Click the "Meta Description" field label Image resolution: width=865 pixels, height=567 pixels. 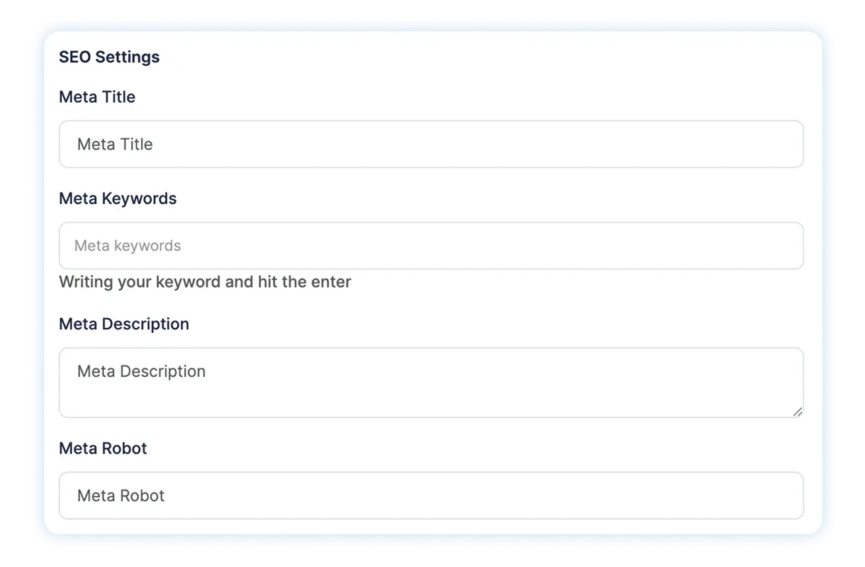pos(124,324)
